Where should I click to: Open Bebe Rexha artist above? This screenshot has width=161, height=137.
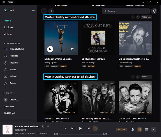(x=61, y=6)
